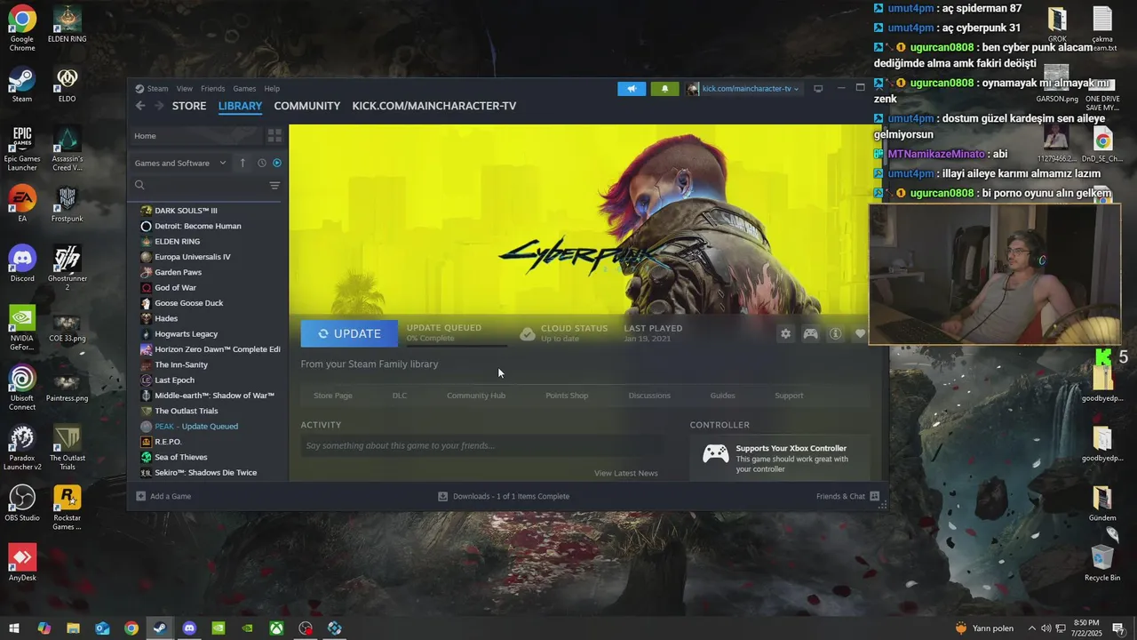Expand the Games and Software dropdown

[x=181, y=163]
